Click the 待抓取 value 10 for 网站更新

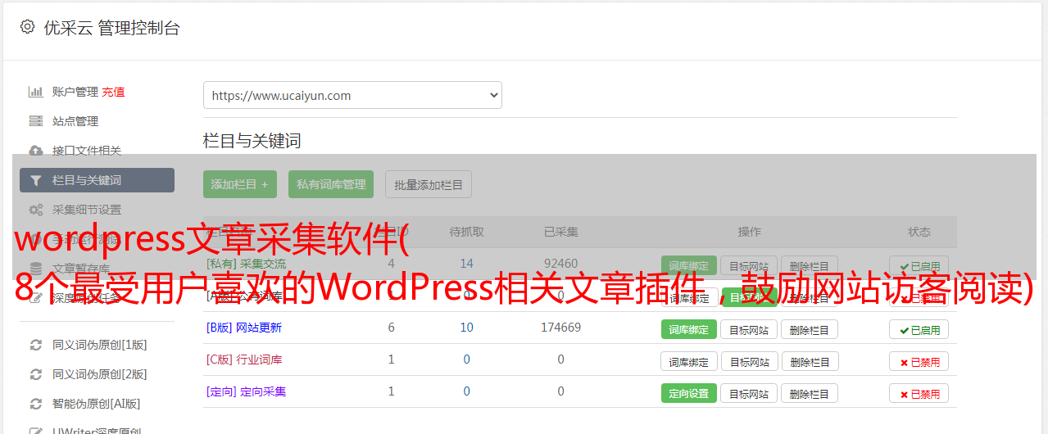click(466, 328)
